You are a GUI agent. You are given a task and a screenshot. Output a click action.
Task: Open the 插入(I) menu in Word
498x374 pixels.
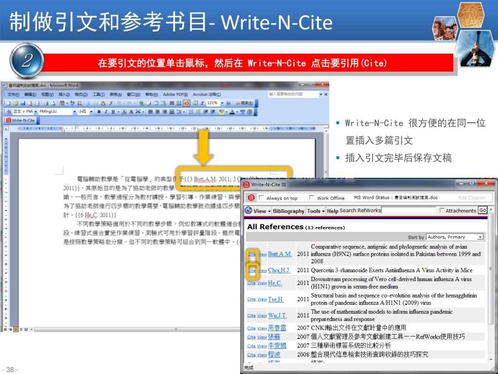point(64,94)
